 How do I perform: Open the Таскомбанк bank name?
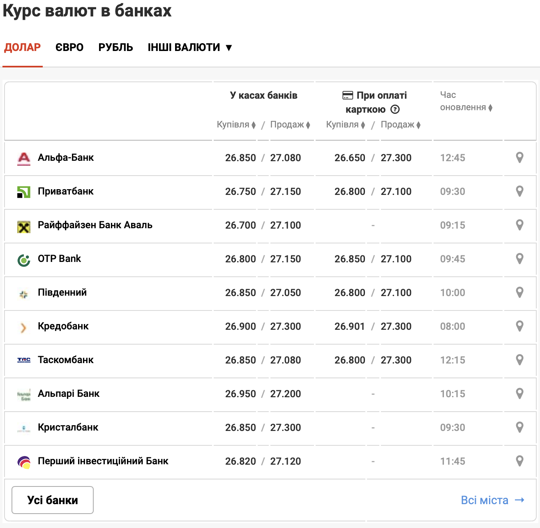pos(66,360)
